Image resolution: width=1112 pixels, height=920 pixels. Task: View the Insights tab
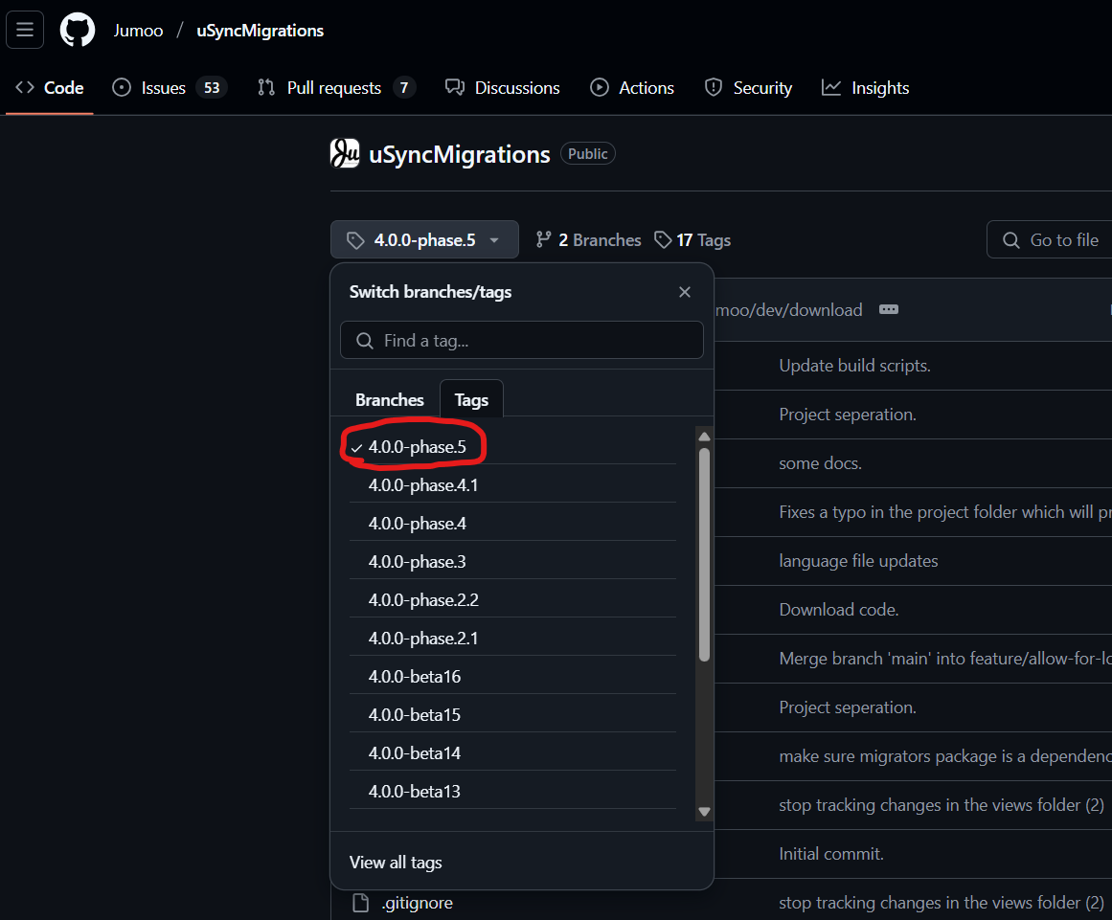pos(865,88)
